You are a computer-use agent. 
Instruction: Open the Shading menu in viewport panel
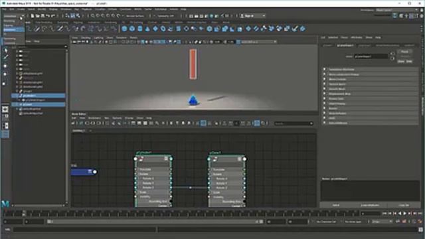coord(86,38)
